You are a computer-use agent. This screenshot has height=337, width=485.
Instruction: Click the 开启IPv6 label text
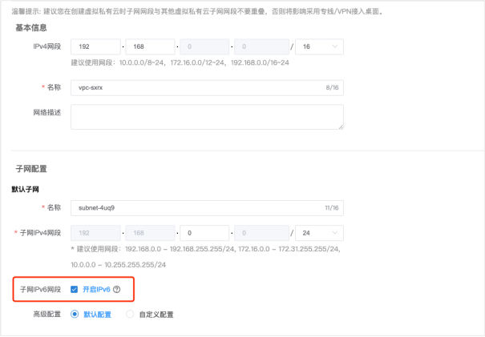tap(96, 289)
